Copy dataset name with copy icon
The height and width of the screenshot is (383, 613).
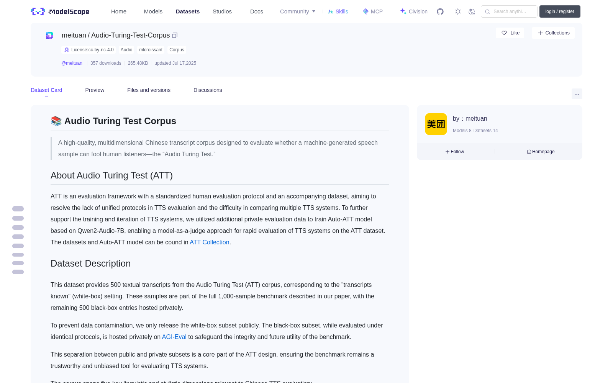click(x=175, y=35)
